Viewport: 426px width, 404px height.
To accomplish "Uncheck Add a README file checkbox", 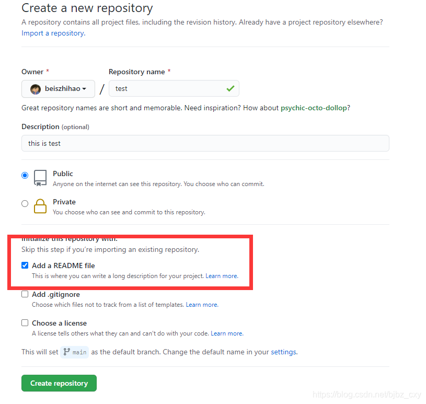I will point(25,266).
